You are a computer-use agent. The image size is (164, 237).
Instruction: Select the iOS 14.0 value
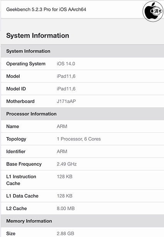coord(66,64)
